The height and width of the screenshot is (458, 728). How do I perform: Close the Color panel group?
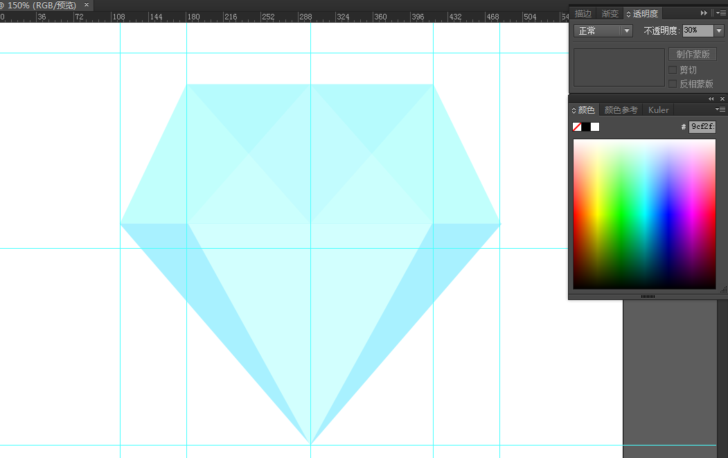722,99
